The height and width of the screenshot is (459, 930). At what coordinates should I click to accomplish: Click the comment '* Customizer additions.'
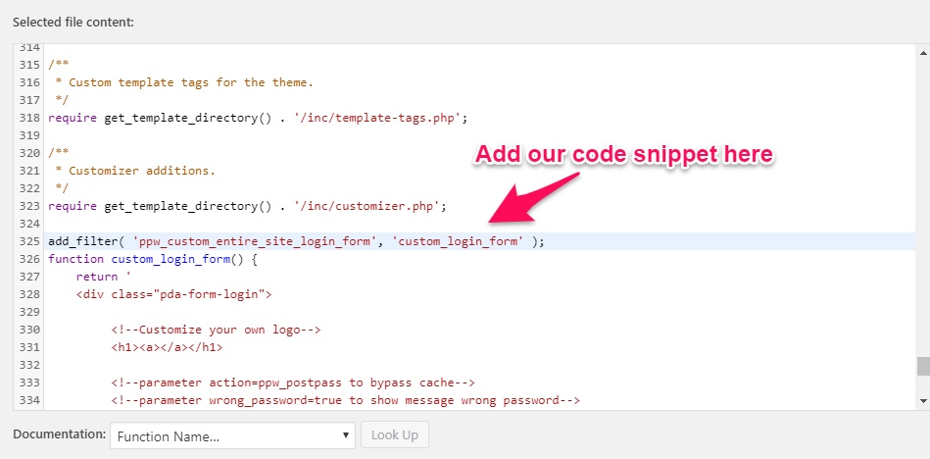coord(135,171)
